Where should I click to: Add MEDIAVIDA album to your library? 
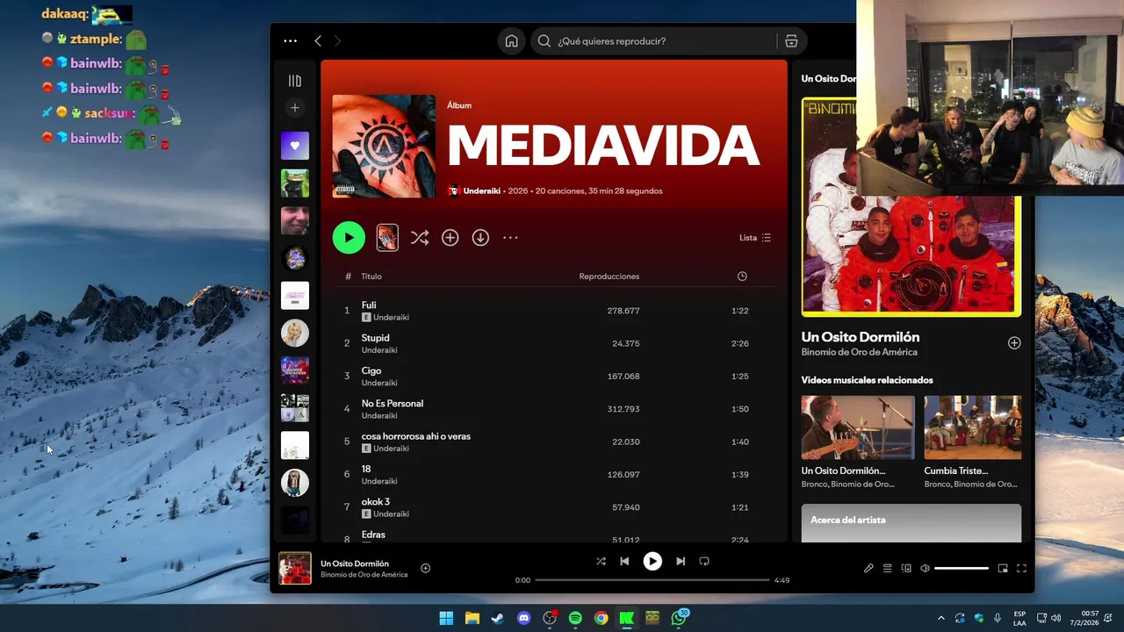click(x=450, y=237)
